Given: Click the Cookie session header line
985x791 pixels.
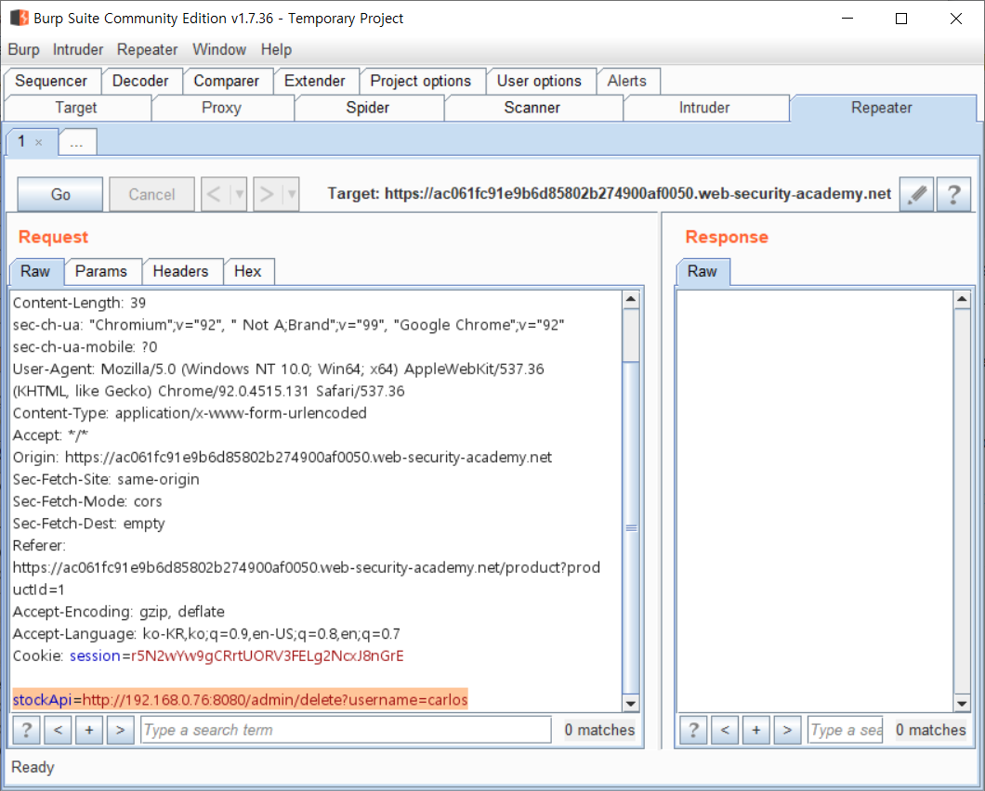Looking at the screenshot, I should tap(208, 656).
